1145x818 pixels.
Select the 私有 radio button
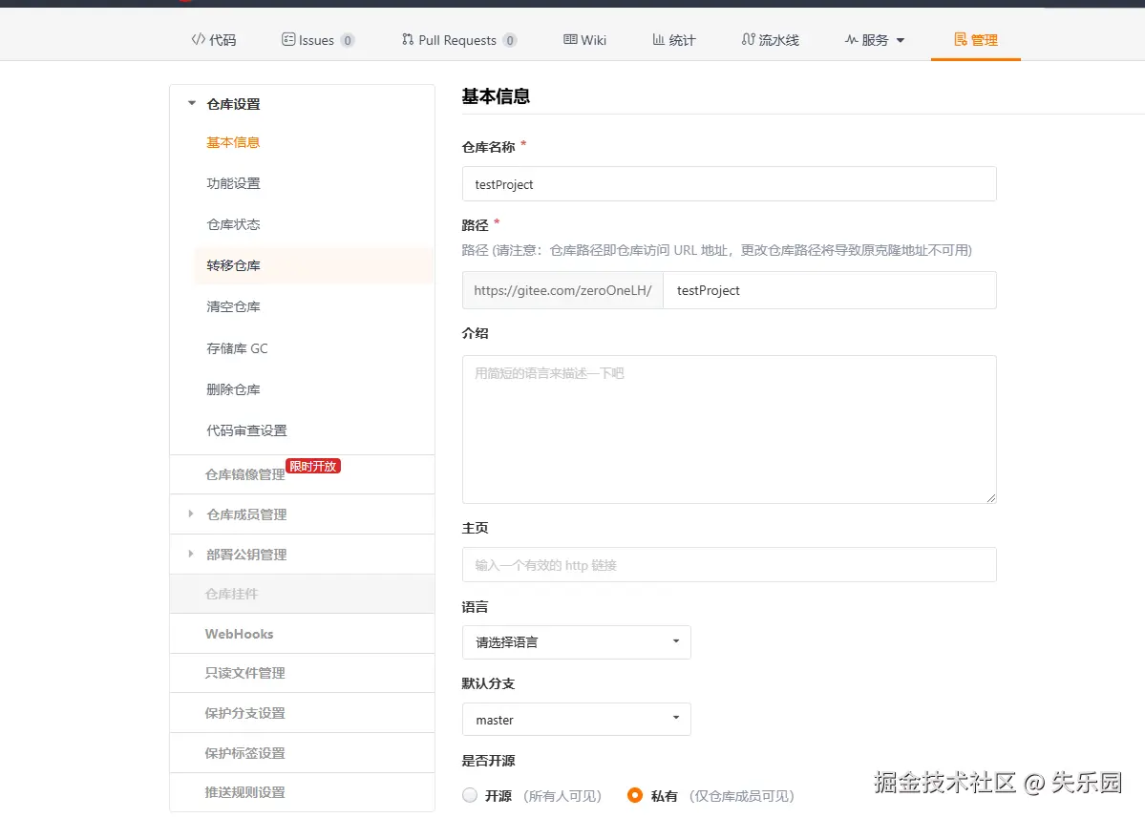pos(634,795)
